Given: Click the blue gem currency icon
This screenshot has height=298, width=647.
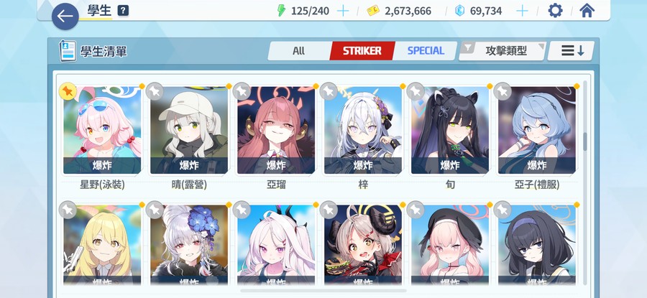Looking at the screenshot, I should coord(459,11).
